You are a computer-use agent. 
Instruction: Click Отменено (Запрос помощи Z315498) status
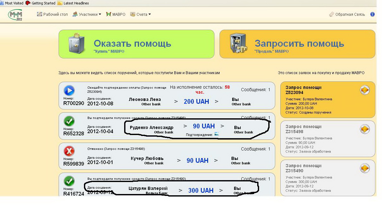(116, 149)
